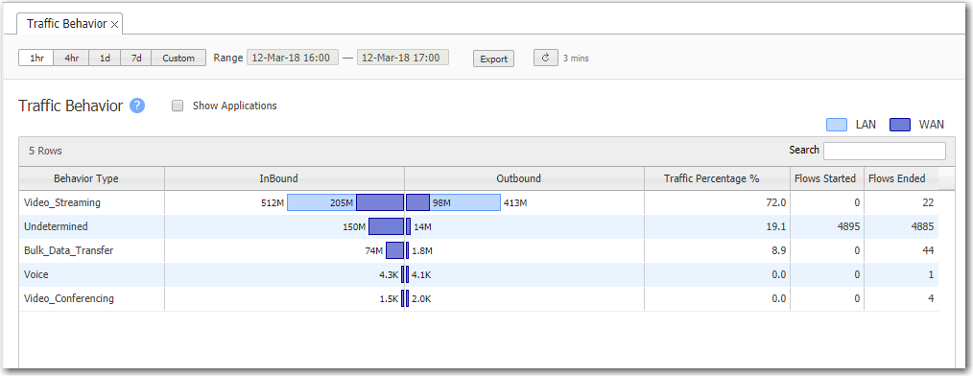Image resolution: width=973 pixels, height=376 pixels.
Task: Click the range start date field
Action: pos(293,58)
